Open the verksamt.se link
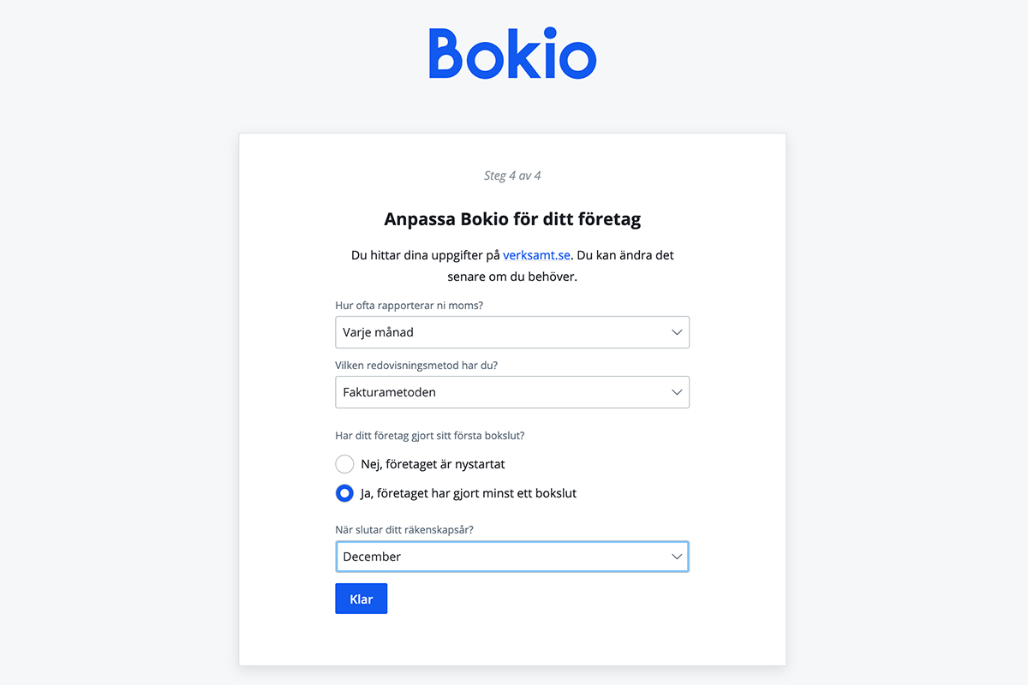This screenshot has height=685, width=1028. 536,255
